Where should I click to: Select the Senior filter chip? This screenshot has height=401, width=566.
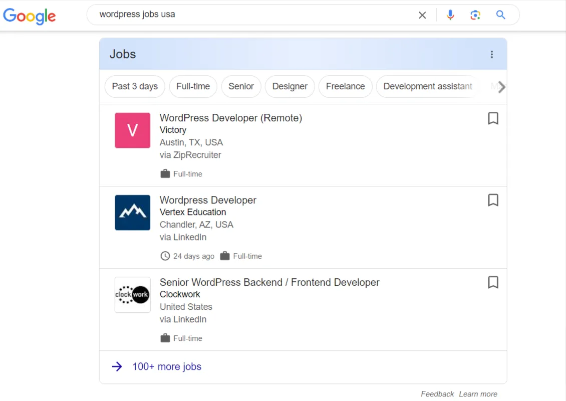click(241, 86)
